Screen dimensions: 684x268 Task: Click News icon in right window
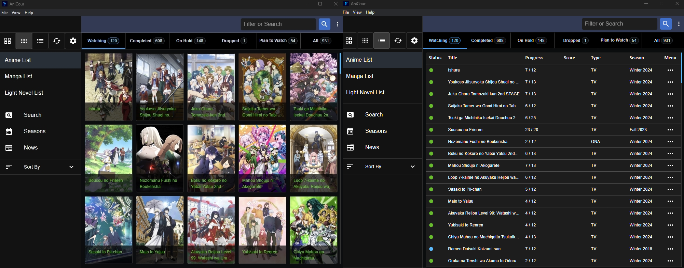(x=350, y=147)
